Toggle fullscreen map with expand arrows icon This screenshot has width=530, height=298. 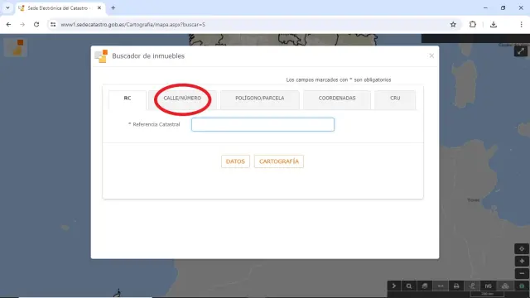coord(521,51)
